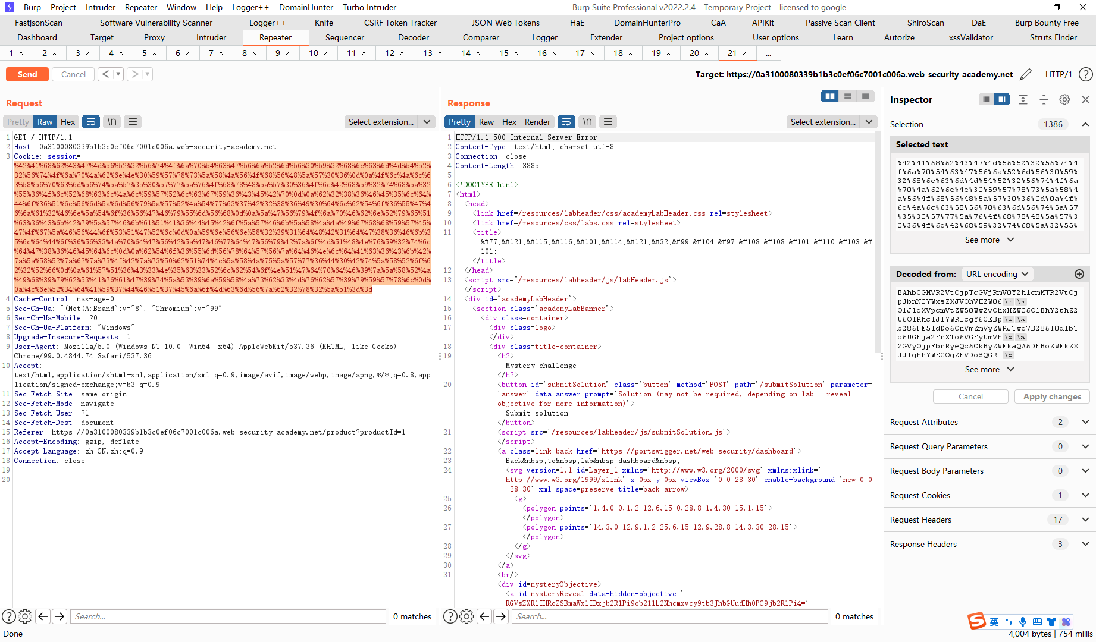Select the Inspector right dock layout icon
This screenshot has height=642, width=1096.
click(x=1002, y=99)
